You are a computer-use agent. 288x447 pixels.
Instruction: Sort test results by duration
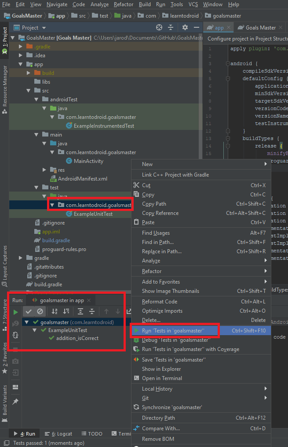66,311
